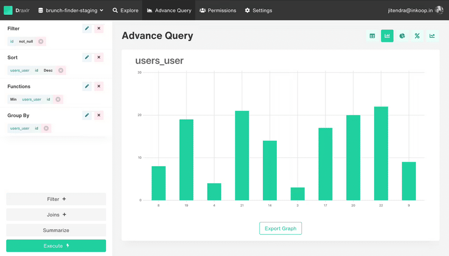Image resolution: width=449 pixels, height=256 pixels.
Task: Open the Explore tab
Action: [x=125, y=10]
